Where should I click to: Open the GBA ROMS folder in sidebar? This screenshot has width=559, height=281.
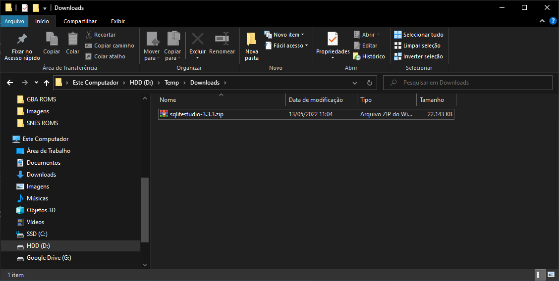pos(41,99)
